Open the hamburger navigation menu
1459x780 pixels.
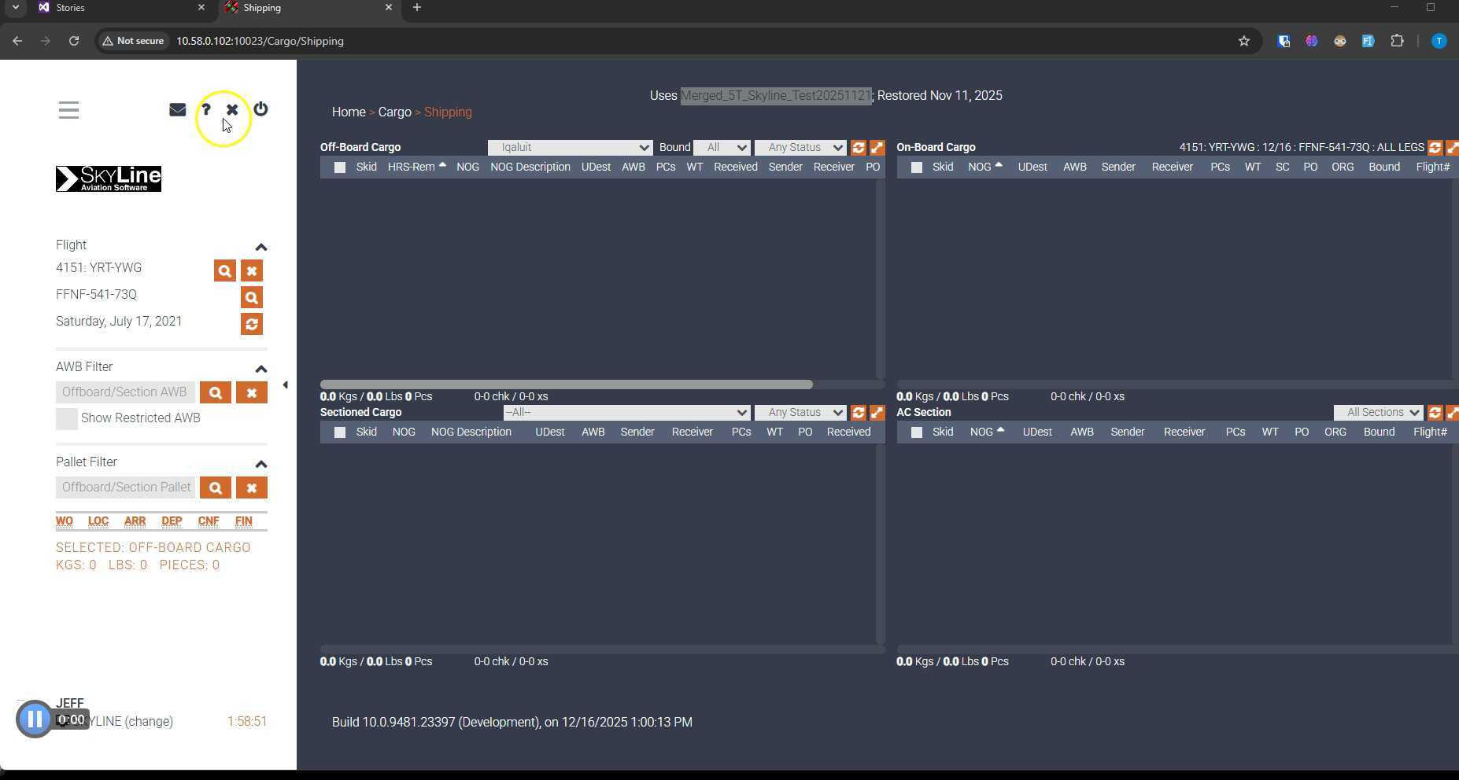(x=68, y=110)
